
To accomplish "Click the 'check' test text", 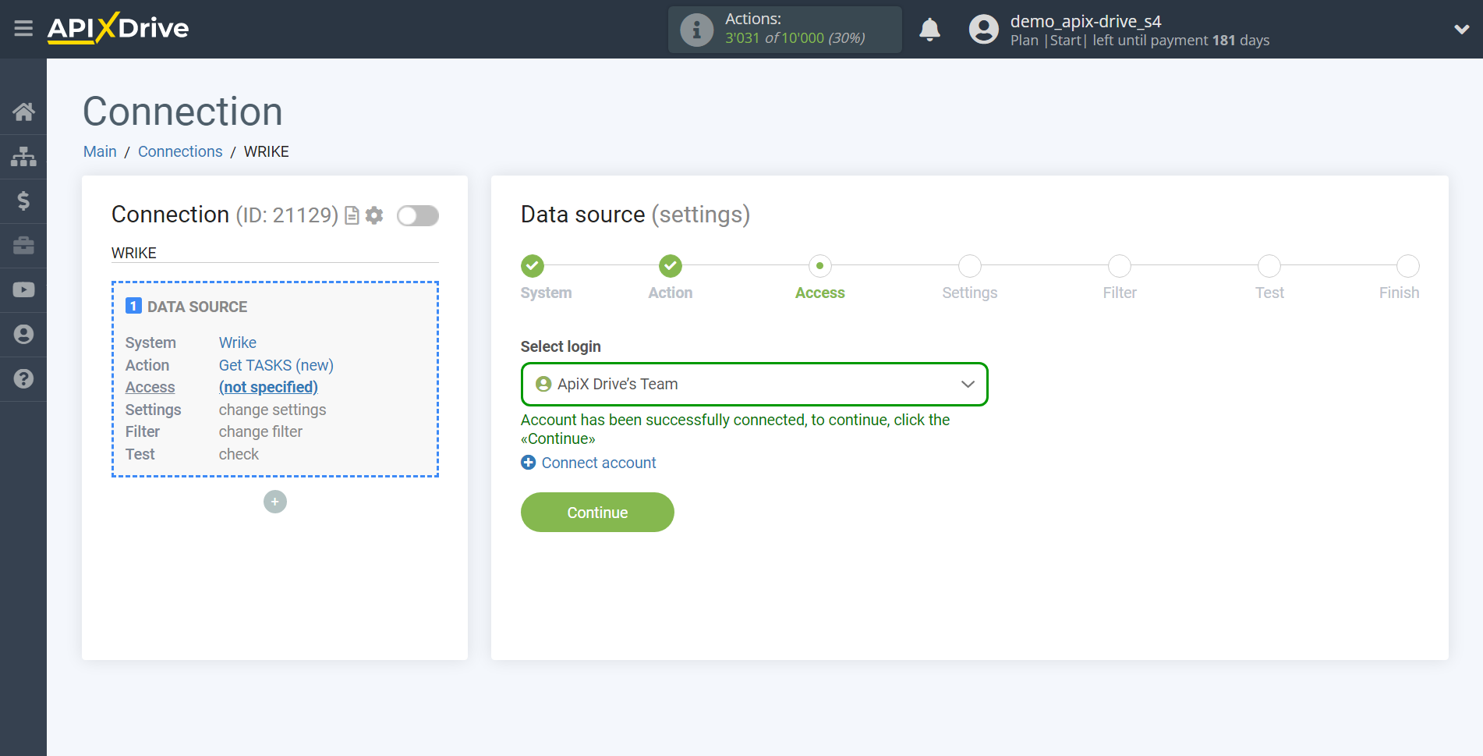I will 239,454.
